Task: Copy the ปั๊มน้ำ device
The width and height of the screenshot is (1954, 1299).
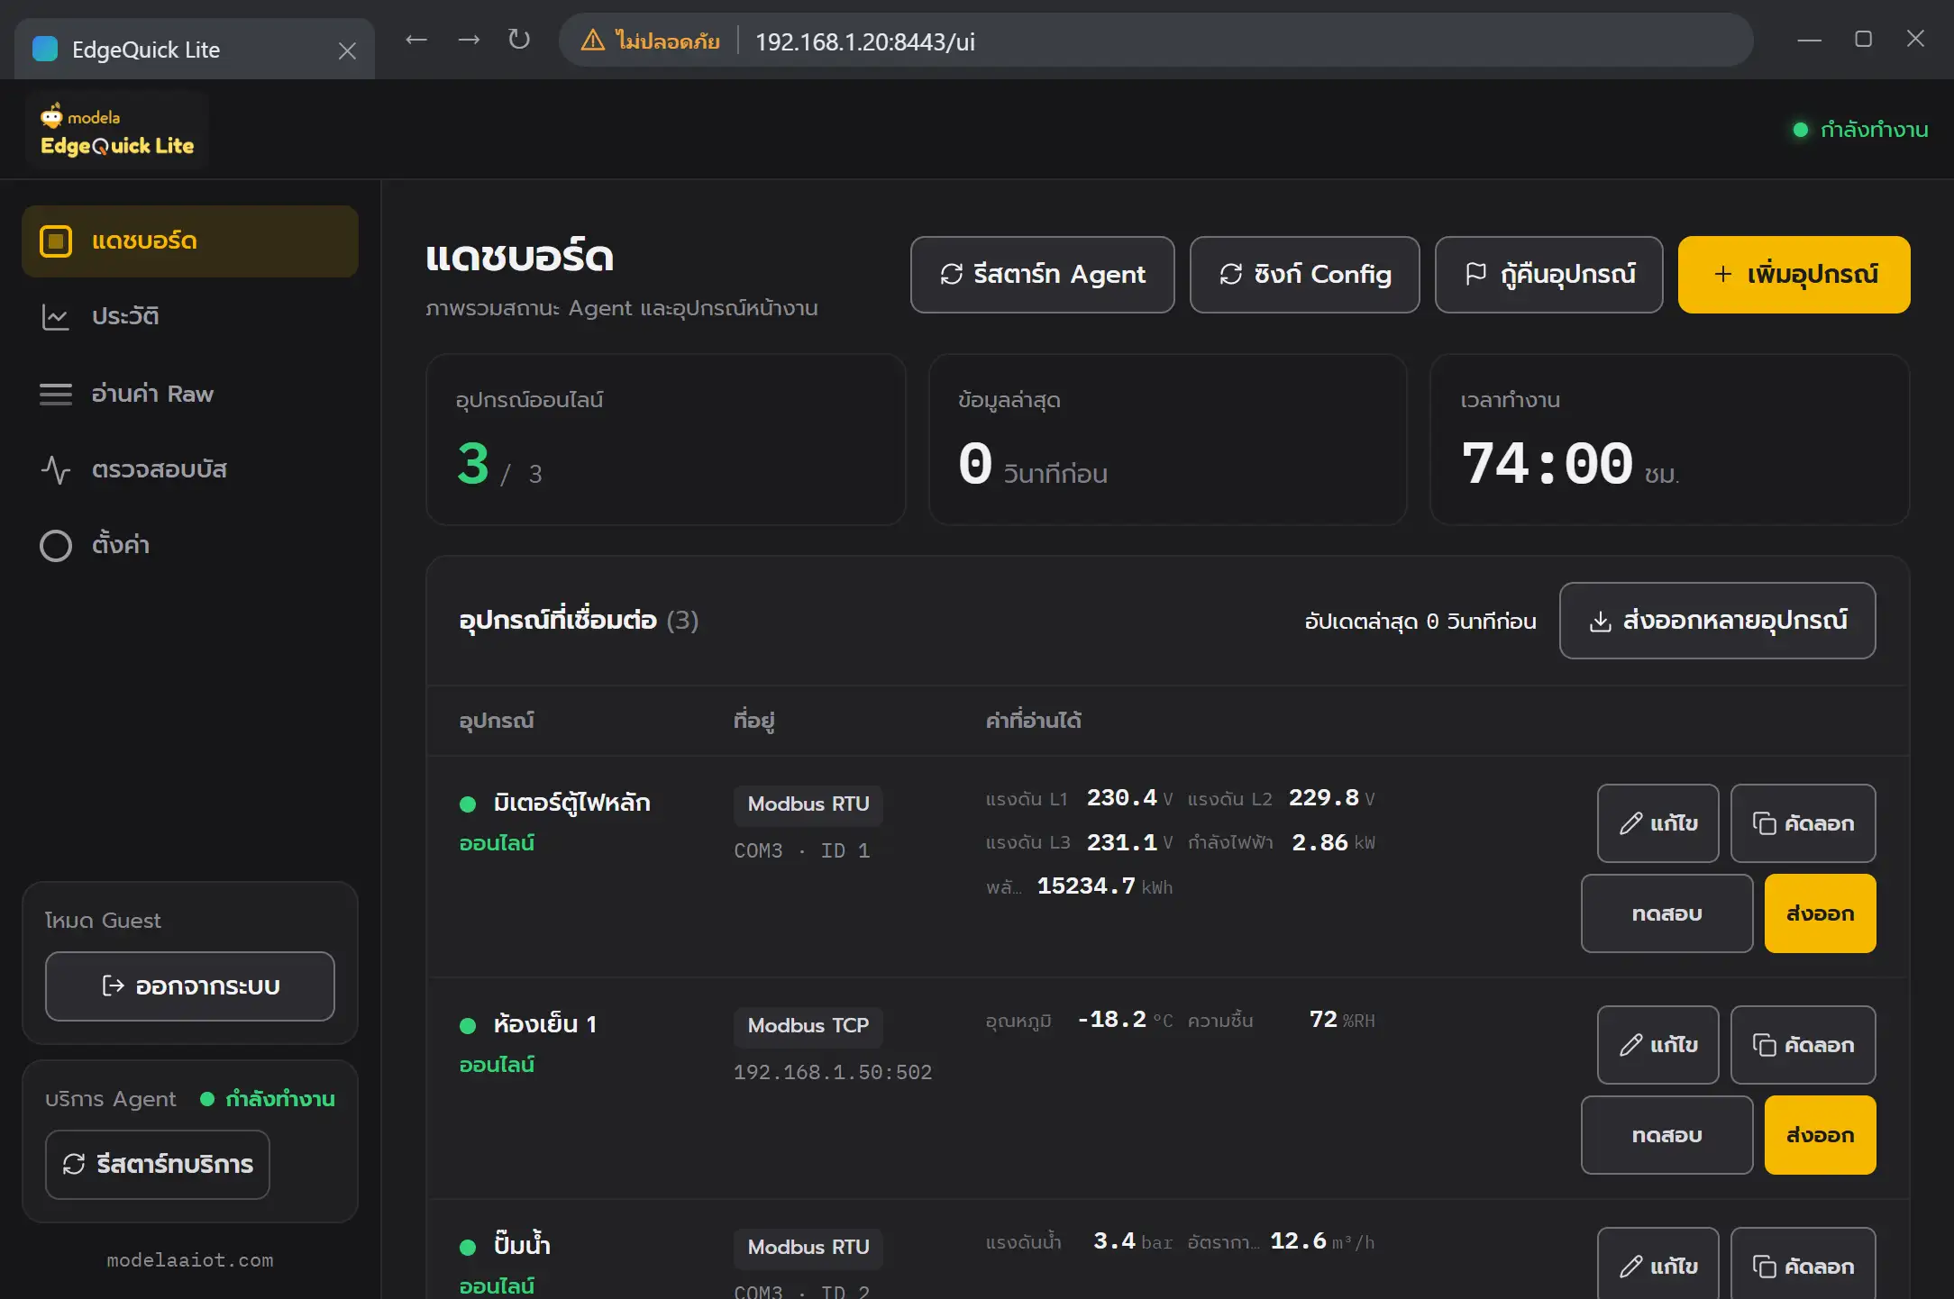Action: 1803,1265
